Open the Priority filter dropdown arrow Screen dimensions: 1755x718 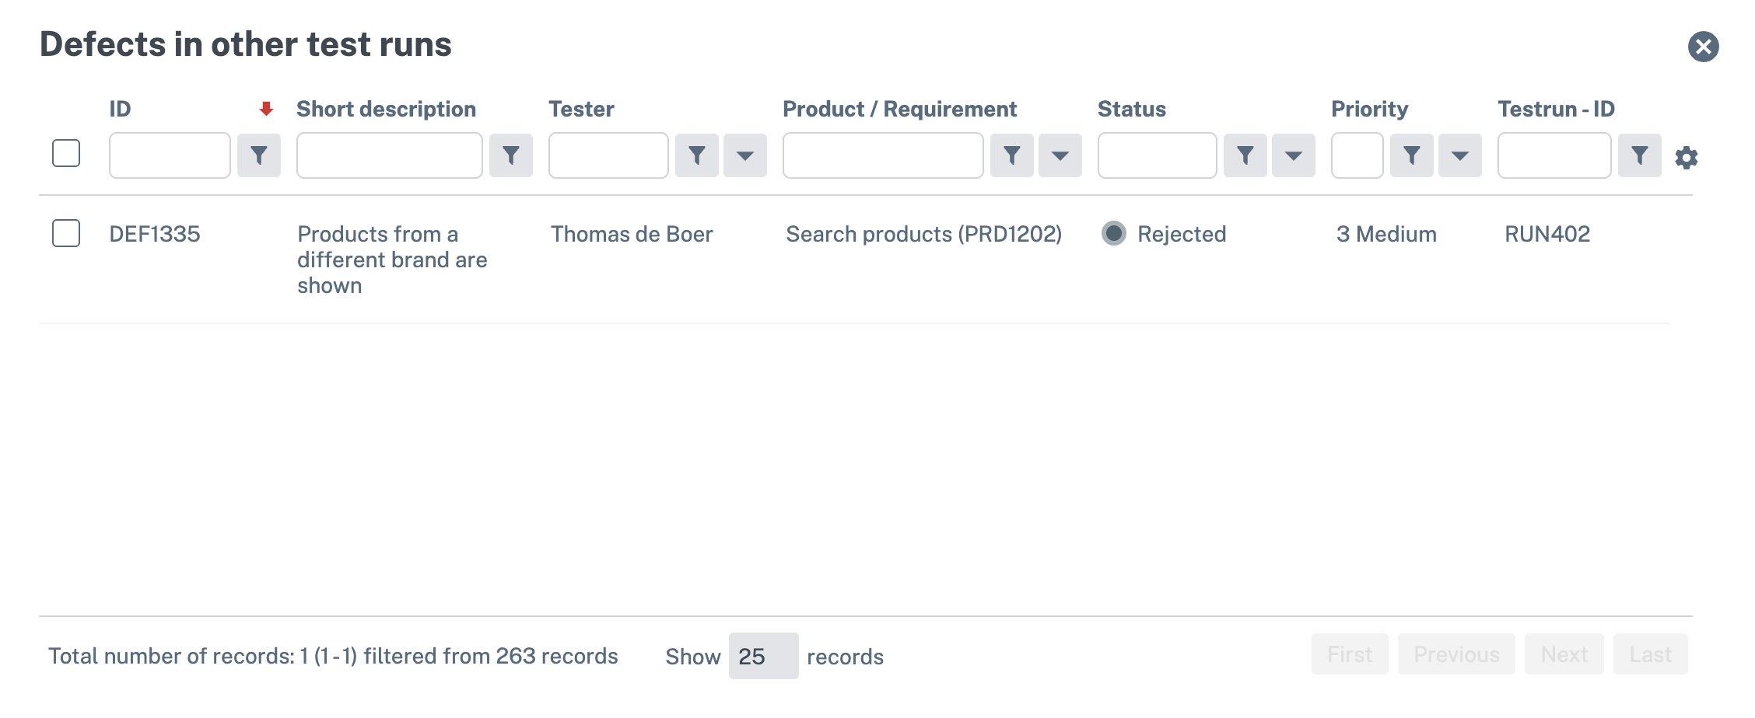click(x=1459, y=155)
